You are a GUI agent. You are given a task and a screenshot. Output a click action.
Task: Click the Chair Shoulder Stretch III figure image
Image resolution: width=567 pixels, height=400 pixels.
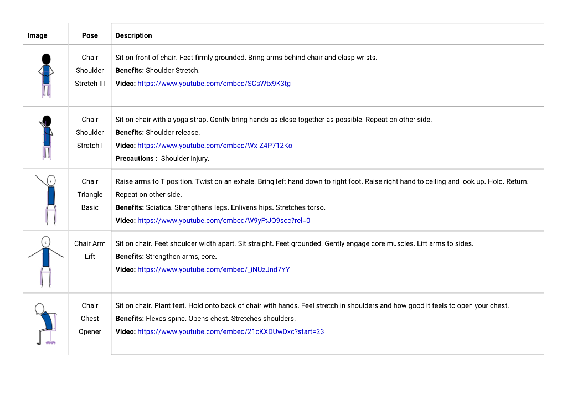click(x=46, y=76)
